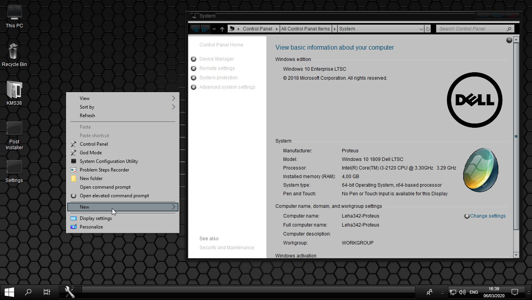
Task: Choose Personalize from the context menu
Action: point(123,227)
